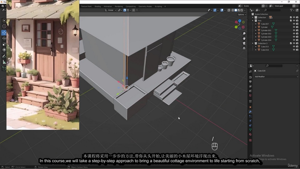Expand the Cube.015 tree item
300x169 pixels.
[256, 47]
